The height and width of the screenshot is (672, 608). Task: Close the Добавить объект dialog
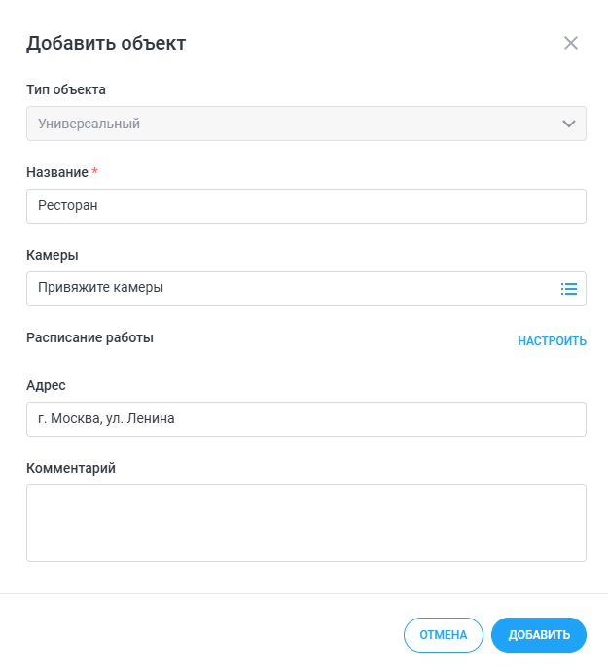[x=571, y=43]
